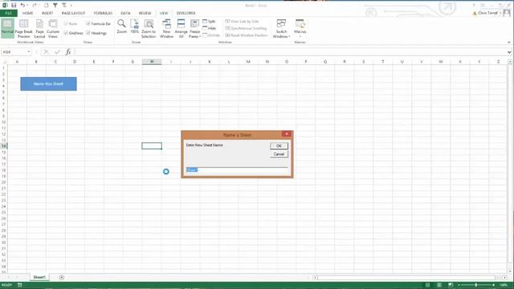Image resolution: width=514 pixels, height=289 pixels.
Task: Select the Sheet1 sheet tab
Action: pos(39,277)
